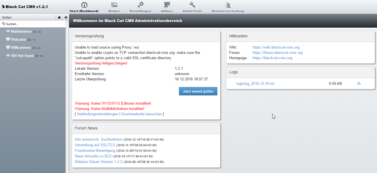This screenshot has width=377, height=173.
Task: Open the Benutzerverwaltung user icon
Action: [228, 5]
